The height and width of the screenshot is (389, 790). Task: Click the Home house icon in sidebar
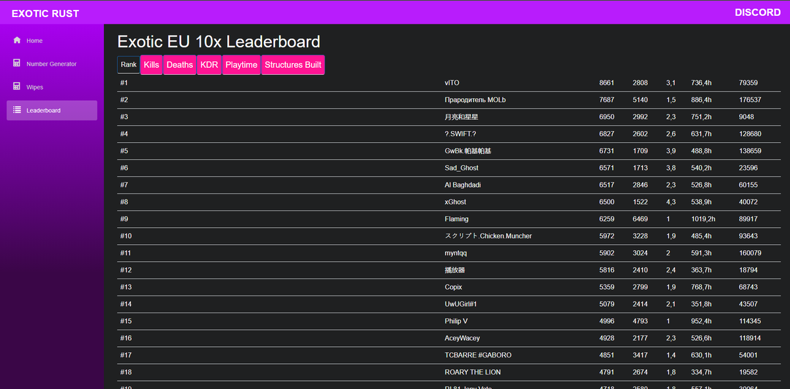(x=17, y=40)
